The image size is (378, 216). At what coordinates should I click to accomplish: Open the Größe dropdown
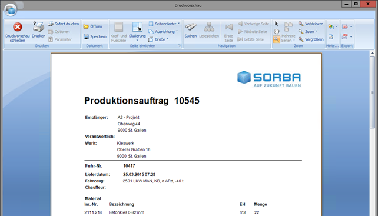click(x=158, y=39)
